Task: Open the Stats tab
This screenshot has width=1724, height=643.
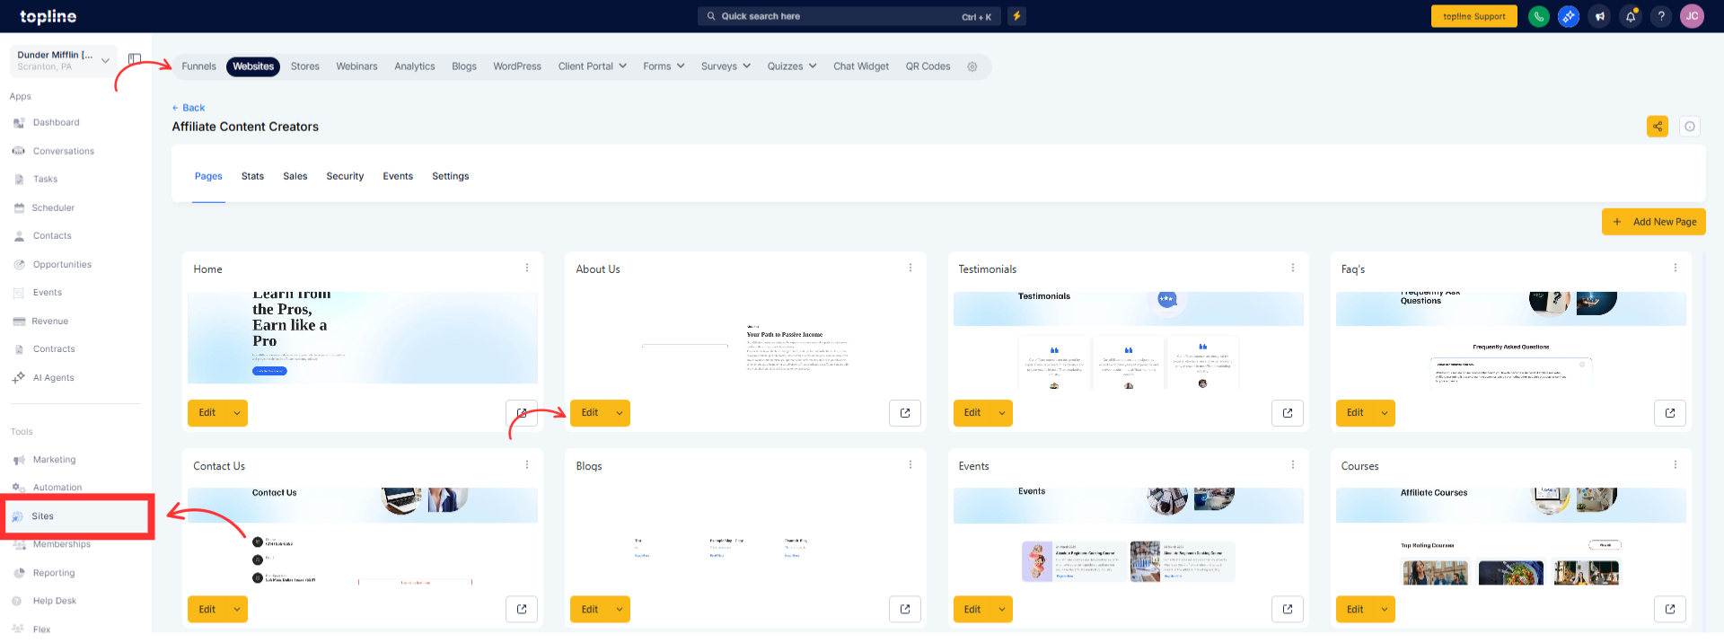Action: (x=252, y=176)
